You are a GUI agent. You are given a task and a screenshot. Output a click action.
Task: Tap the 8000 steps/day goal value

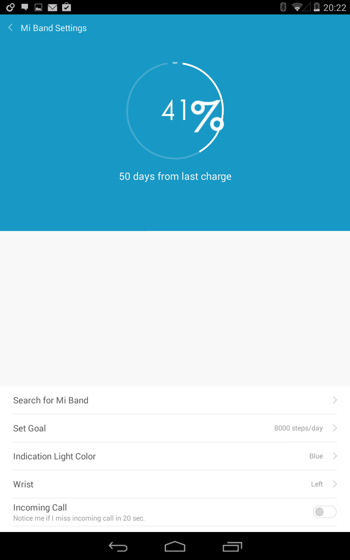click(298, 428)
